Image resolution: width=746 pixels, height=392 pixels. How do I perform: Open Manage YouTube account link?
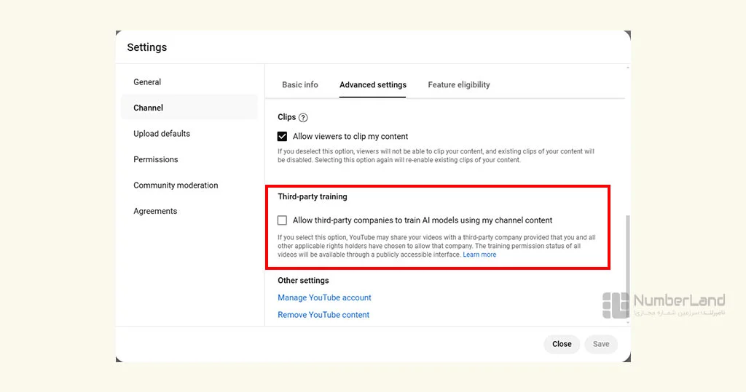(x=324, y=297)
